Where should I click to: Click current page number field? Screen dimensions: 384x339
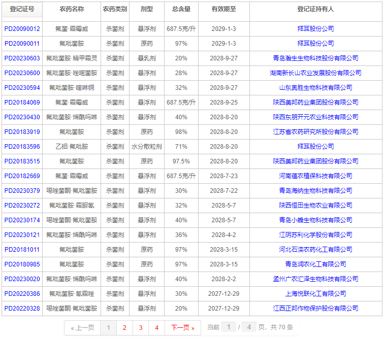click(x=229, y=327)
